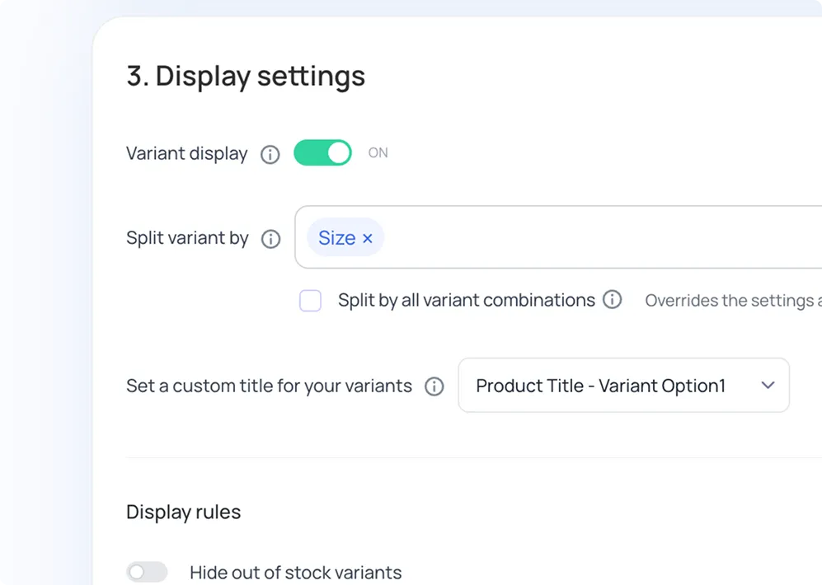The width and height of the screenshot is (822, 585).
Task: Click the info icon beside Split by all variant combinations
Action: 613,300
